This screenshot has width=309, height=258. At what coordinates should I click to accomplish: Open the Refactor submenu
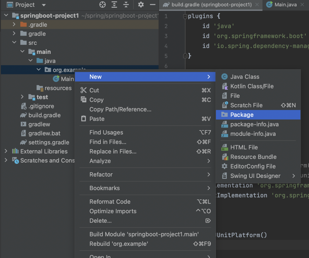[145, 174]
